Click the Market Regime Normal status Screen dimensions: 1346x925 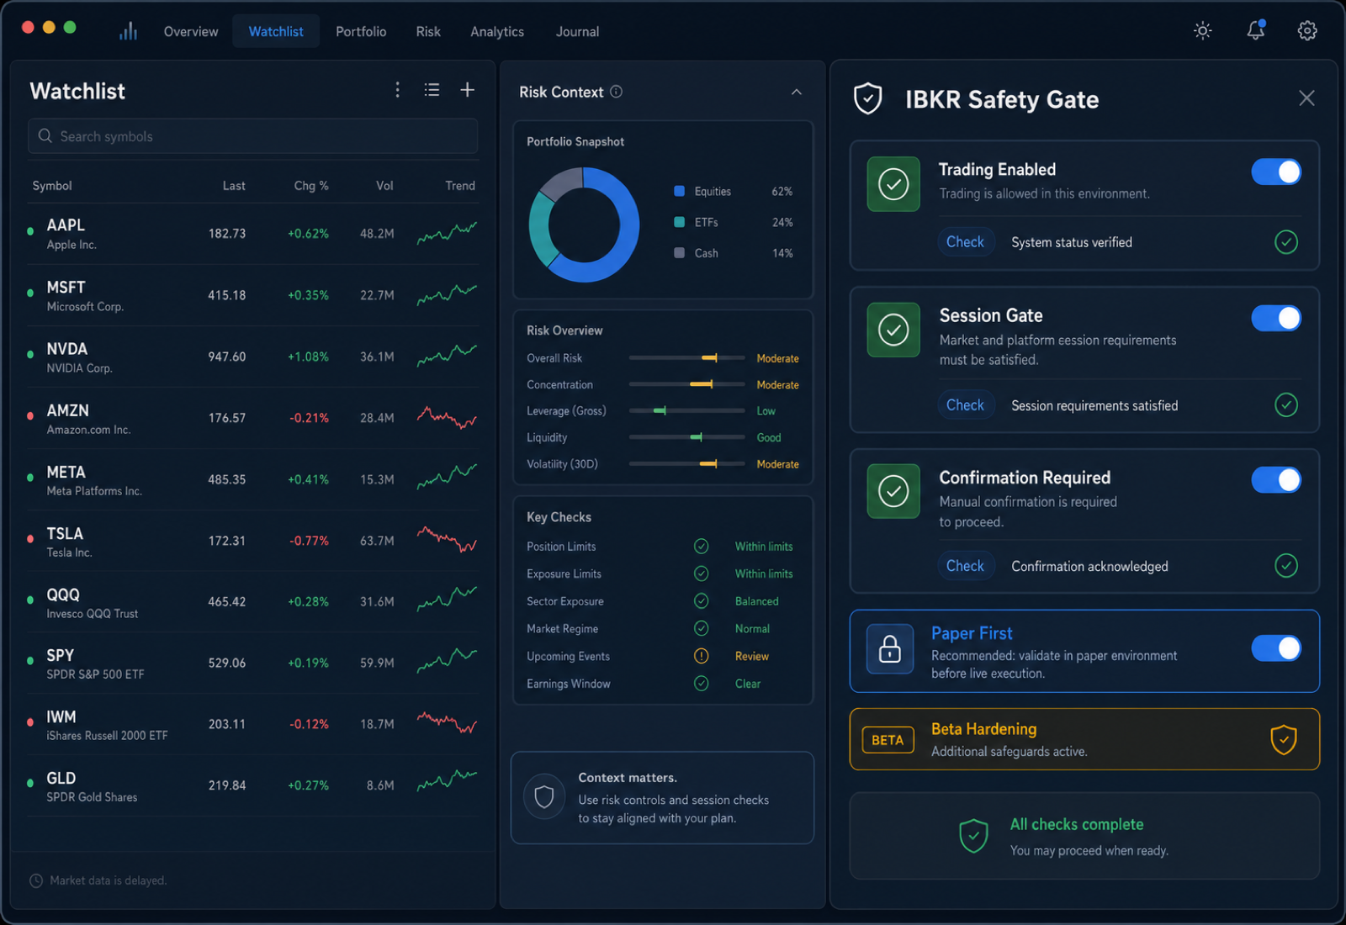coord(752,629)
